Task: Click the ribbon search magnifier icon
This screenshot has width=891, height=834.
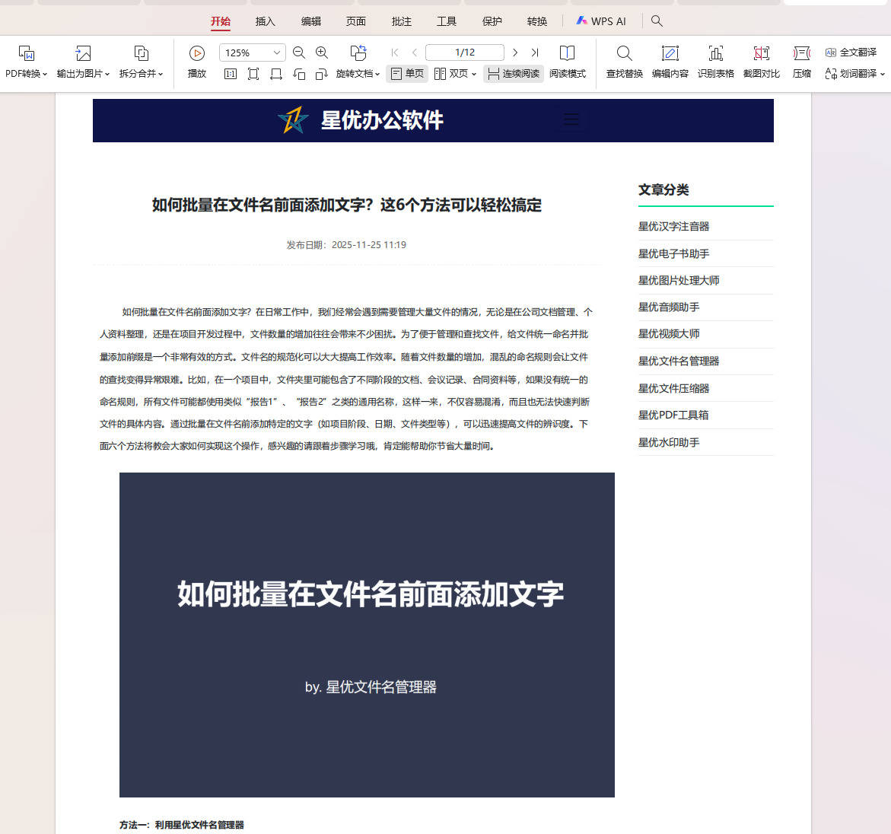Action: [657, 21]
